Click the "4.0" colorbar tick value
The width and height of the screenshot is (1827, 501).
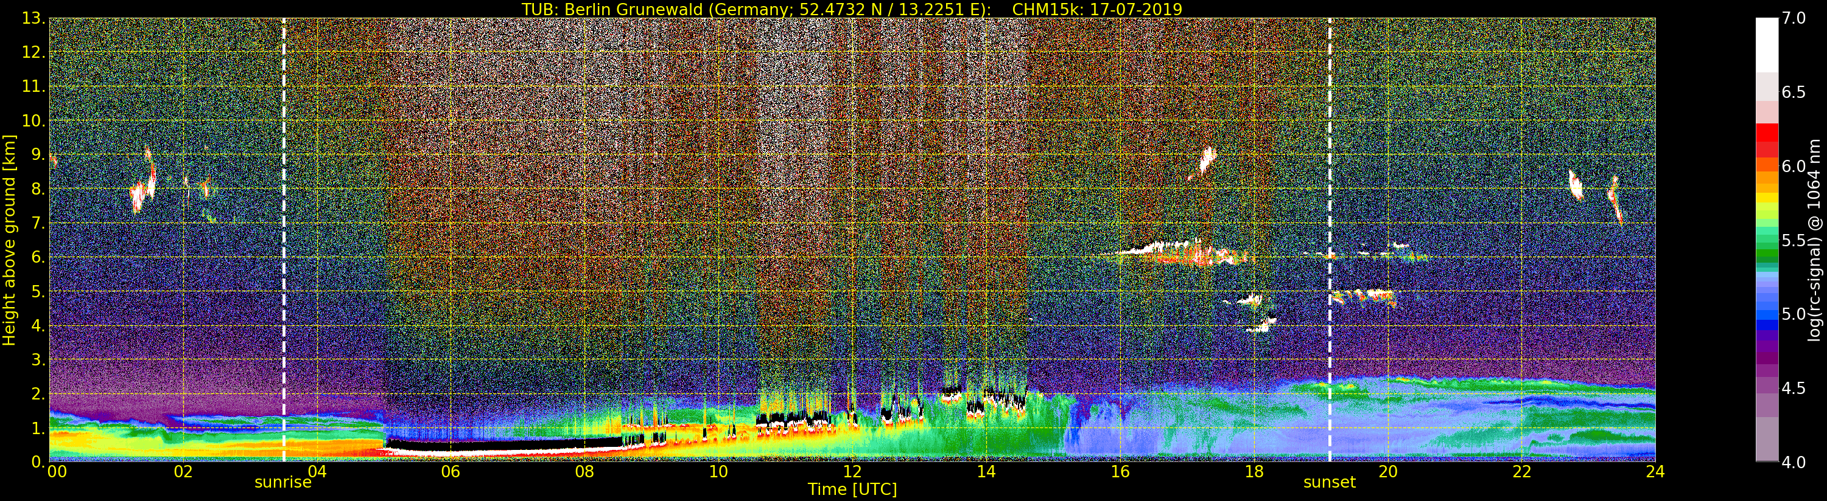pos(1794,462)
